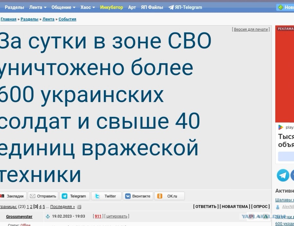The image size is (294, 226).
Task: Open Grossmeyster user profile
Action: (19, 216)
